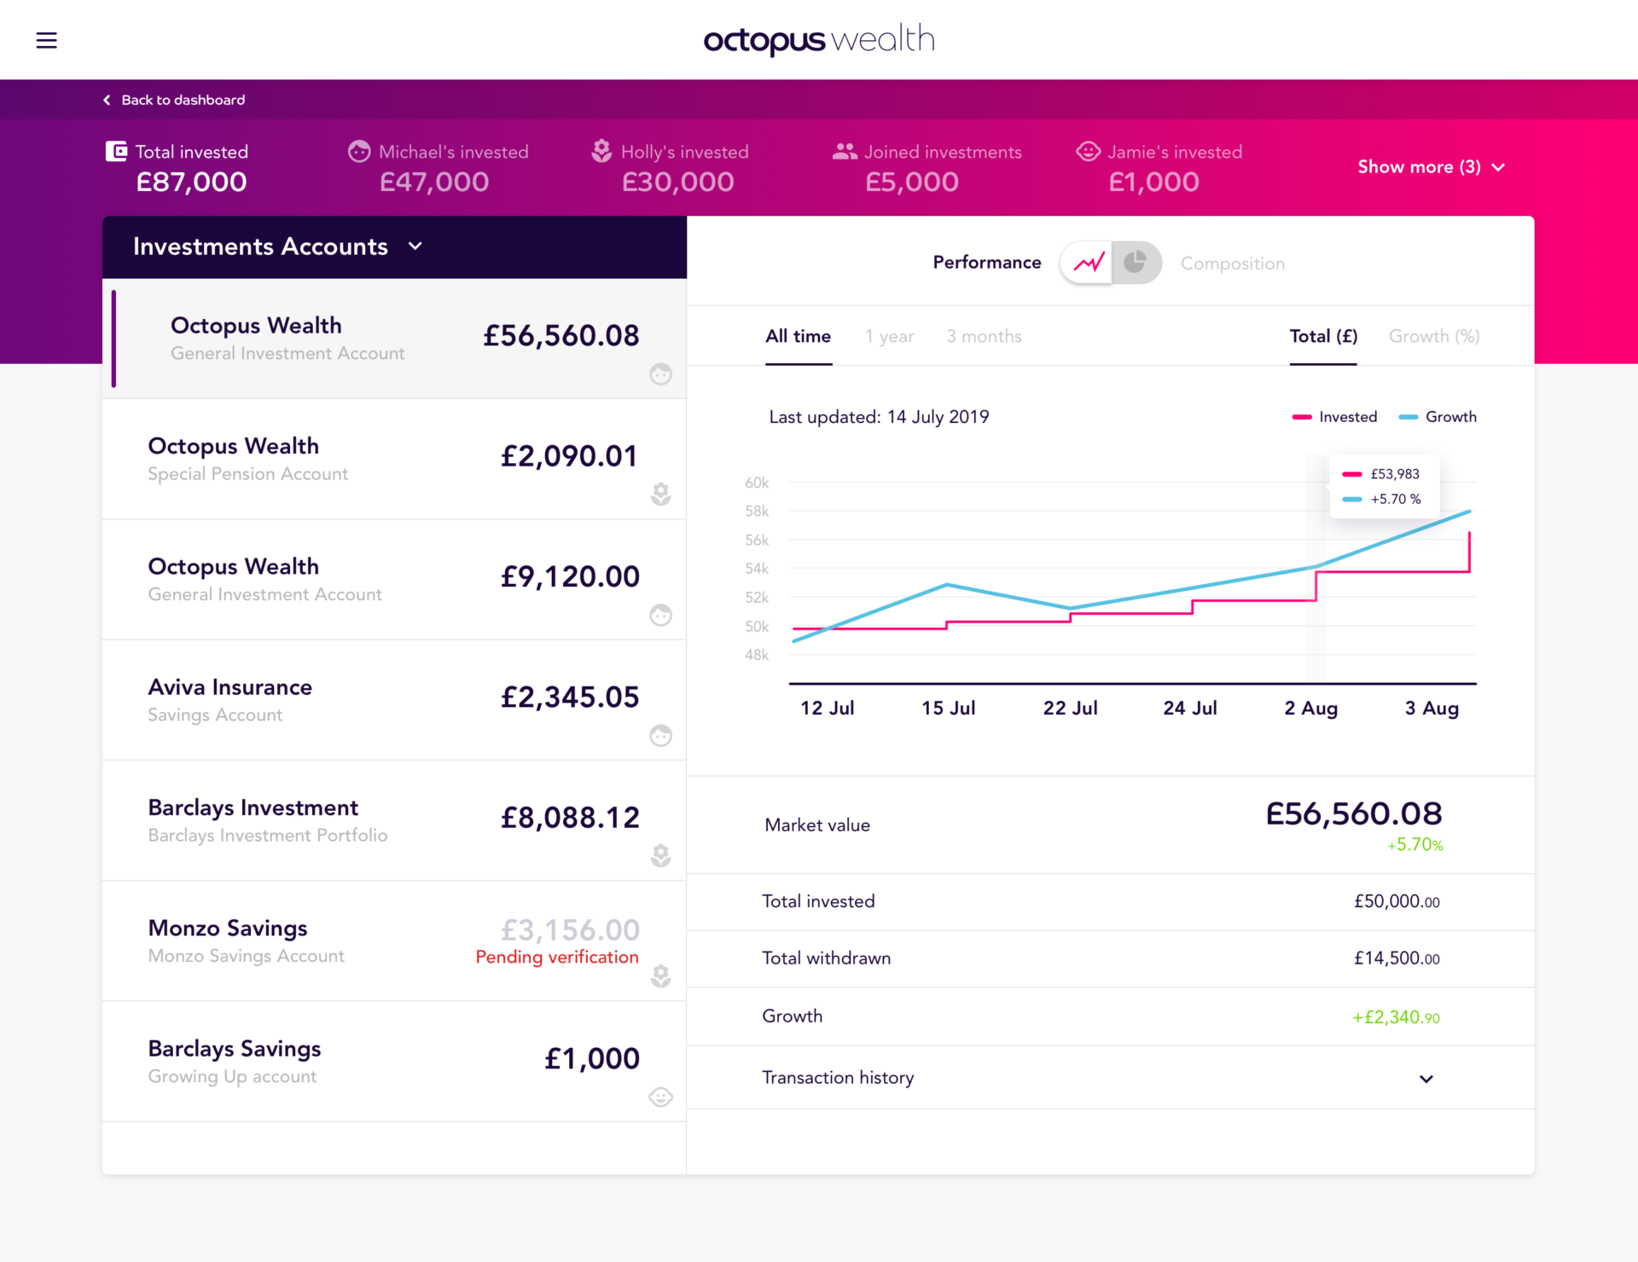Click Total withdrawn £14,500.00 value

[1397, 958]
